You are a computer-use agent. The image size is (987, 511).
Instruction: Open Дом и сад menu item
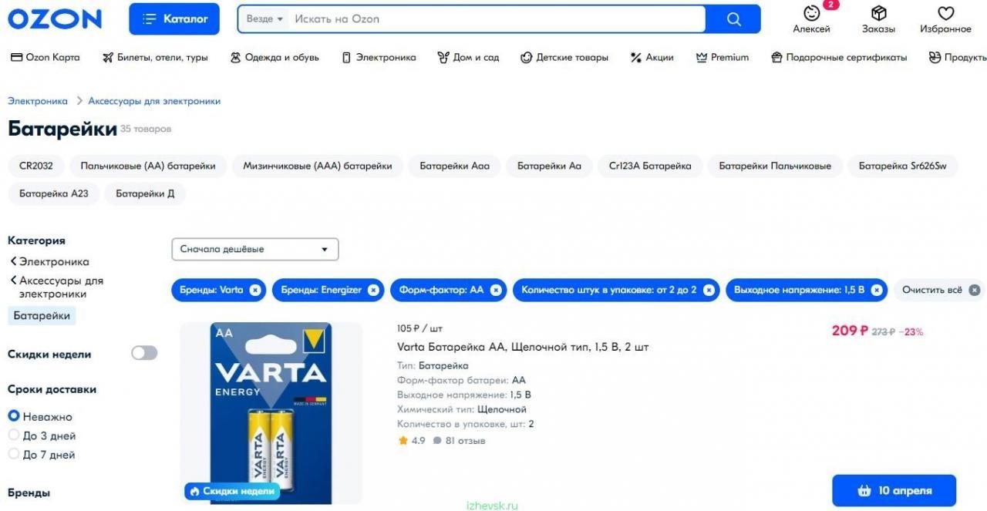pos(468,57)
